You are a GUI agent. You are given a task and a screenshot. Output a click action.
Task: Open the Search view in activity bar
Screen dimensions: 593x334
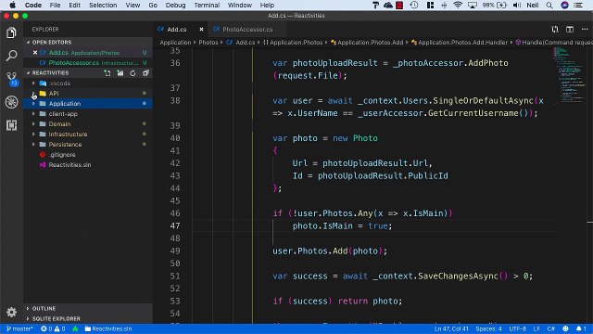click(x=11, y=56)
